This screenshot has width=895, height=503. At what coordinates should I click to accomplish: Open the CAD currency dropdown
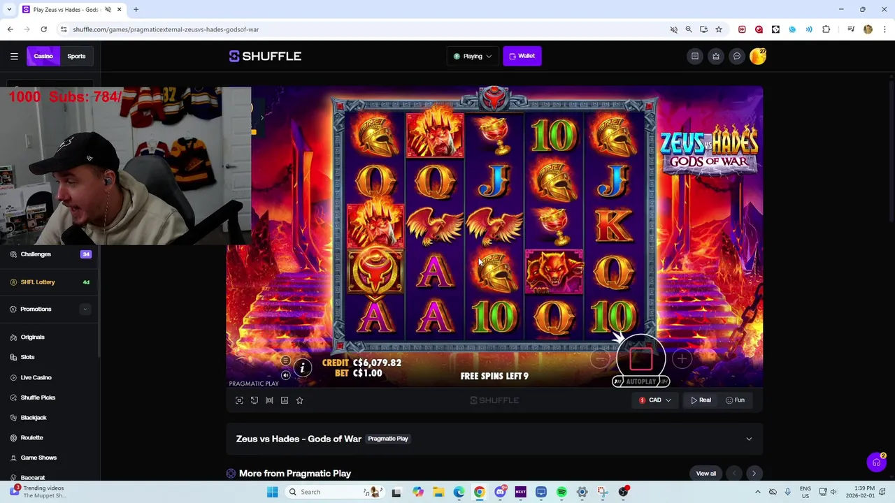[x=655, y=400]
